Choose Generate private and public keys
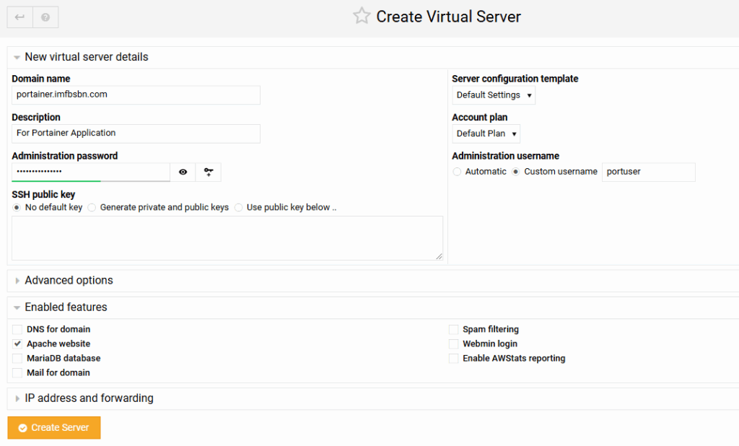 (x=92, y=208)
